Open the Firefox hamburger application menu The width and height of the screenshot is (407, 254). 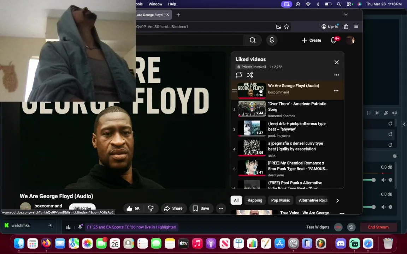point(356,26)
